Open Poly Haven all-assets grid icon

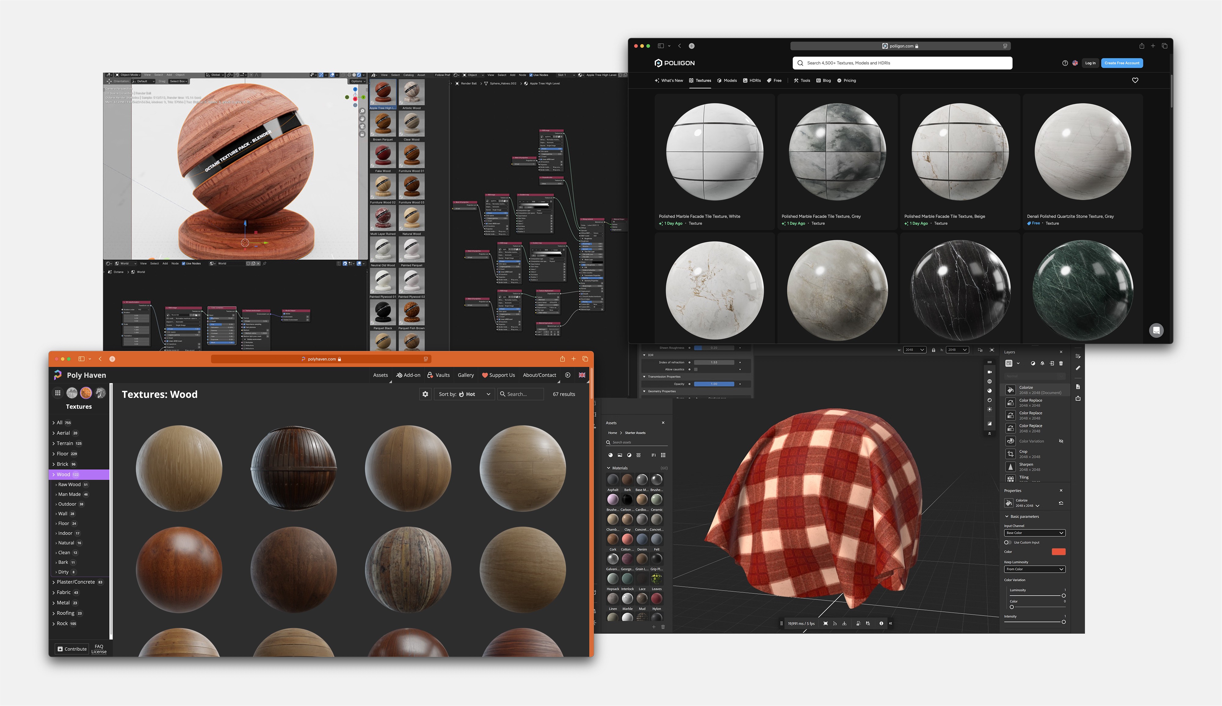pyautogui.click(x=58, y=393)
